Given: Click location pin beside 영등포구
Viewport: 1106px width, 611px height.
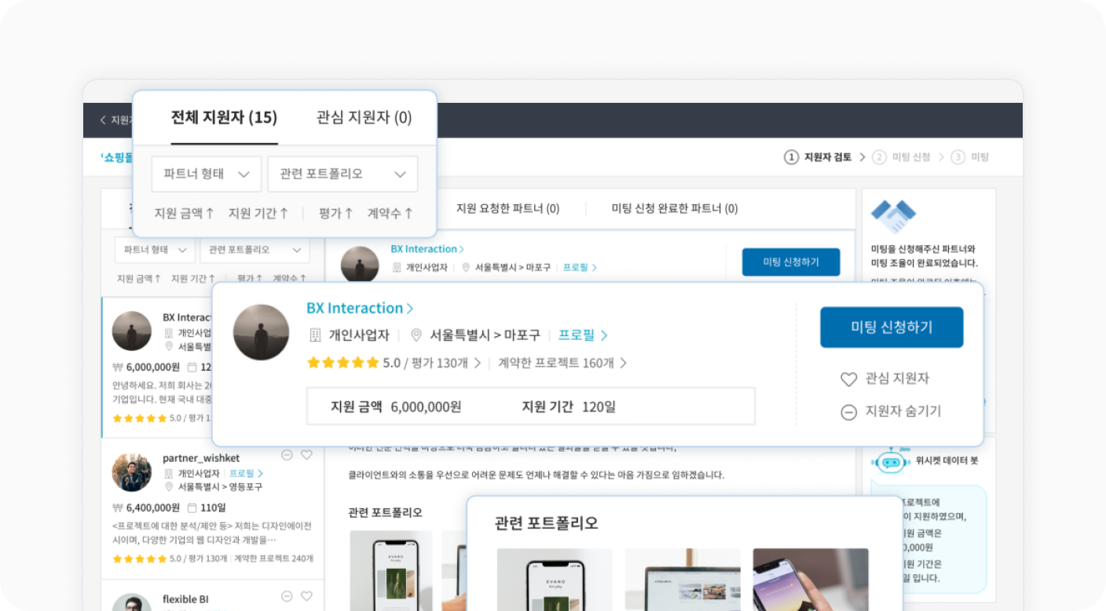Looking at the screenshot, I should pos(168,487).
